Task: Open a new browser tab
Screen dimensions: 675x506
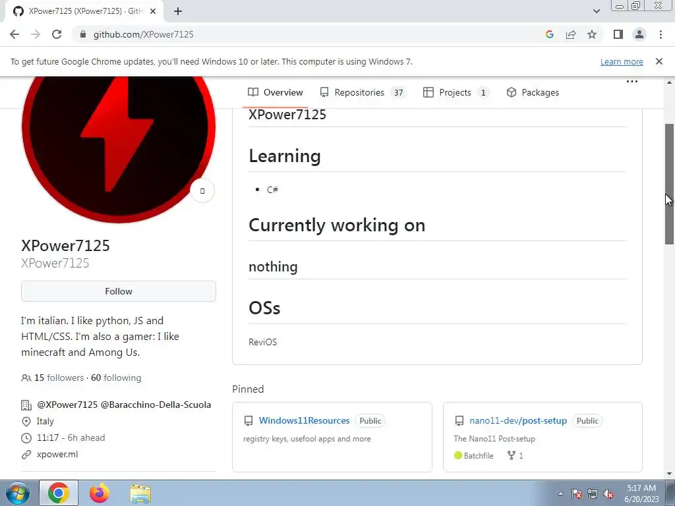Action: pyautogui.click(x=178, y=11)
